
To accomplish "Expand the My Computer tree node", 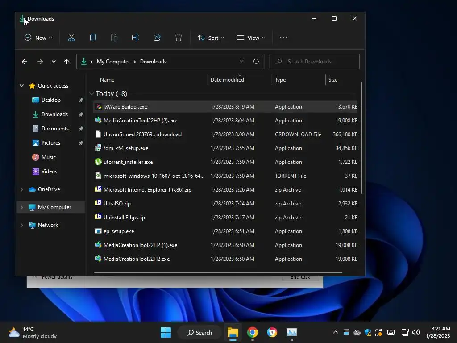I will coord(21,207).
